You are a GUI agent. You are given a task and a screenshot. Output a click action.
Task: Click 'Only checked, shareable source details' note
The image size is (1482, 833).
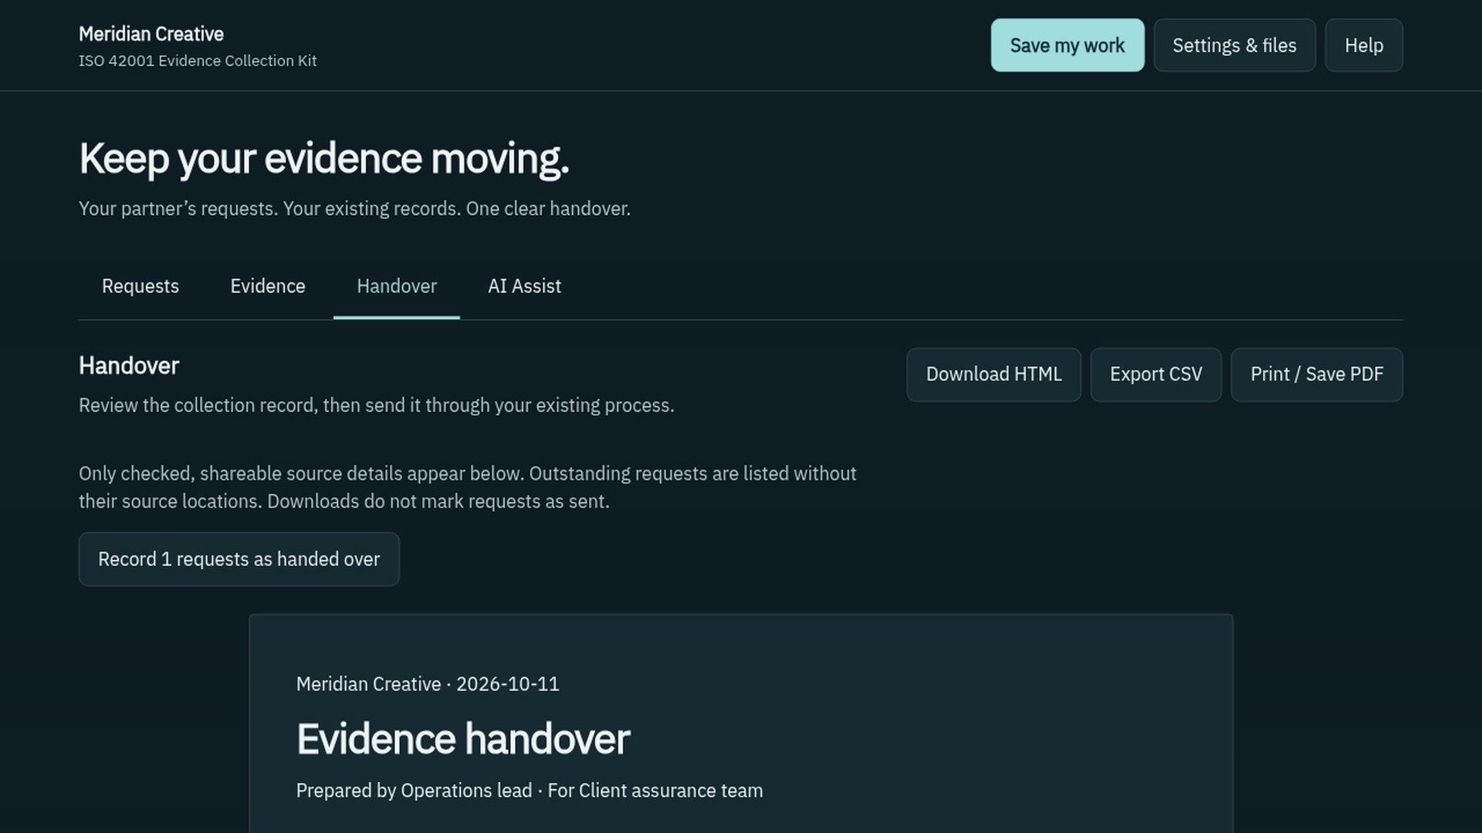tap(468, 487)
